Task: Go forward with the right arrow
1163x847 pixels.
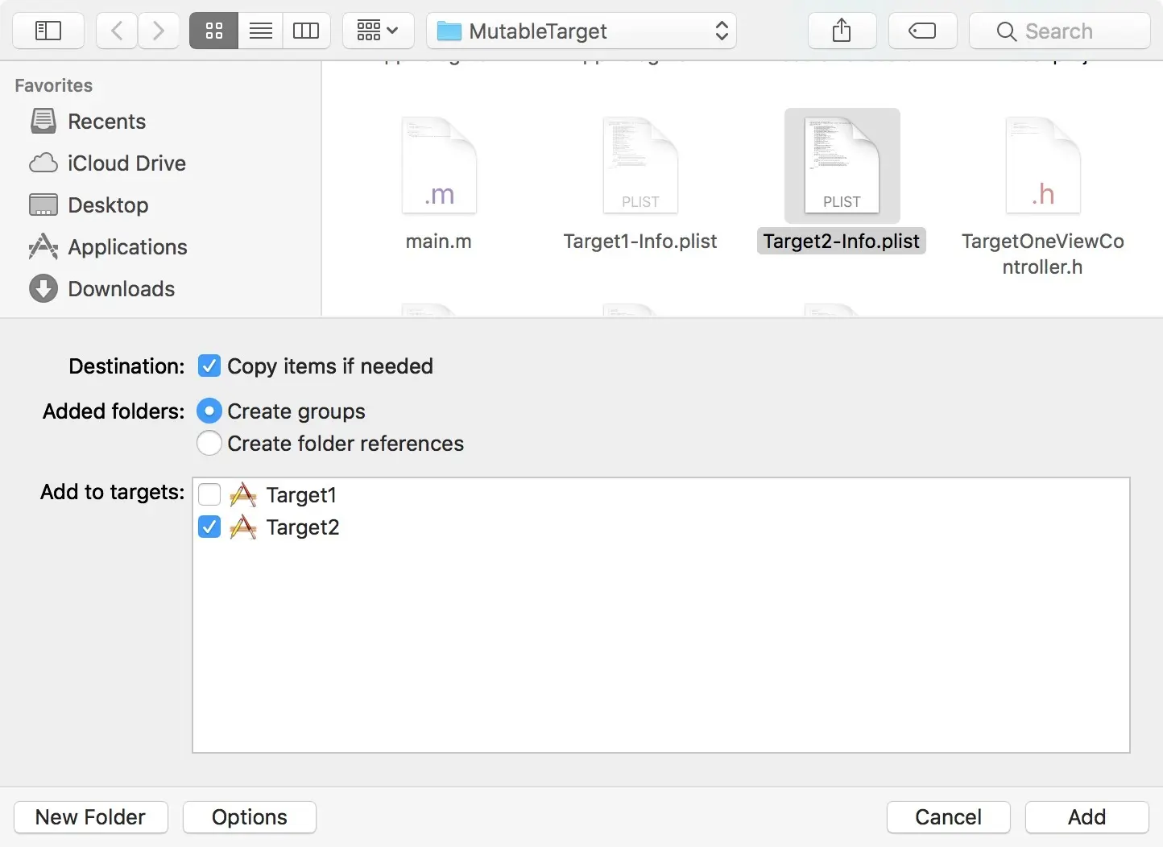Action: click(x=159, y=31)
